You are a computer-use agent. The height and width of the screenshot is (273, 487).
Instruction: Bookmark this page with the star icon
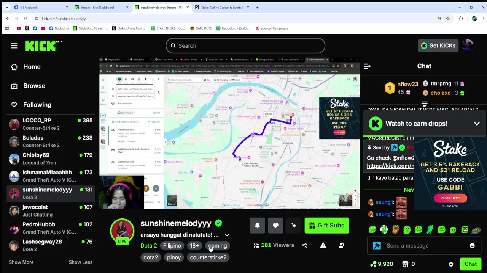pyautogui.click(x=448, y=19)
